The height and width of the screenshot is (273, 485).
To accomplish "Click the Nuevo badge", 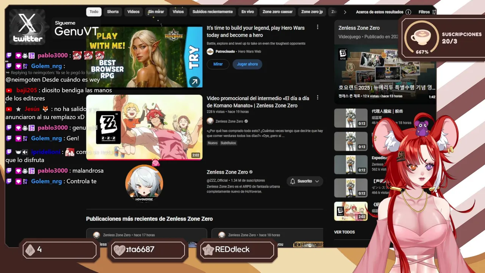I will pyautogui.click(x=213, y=143).
